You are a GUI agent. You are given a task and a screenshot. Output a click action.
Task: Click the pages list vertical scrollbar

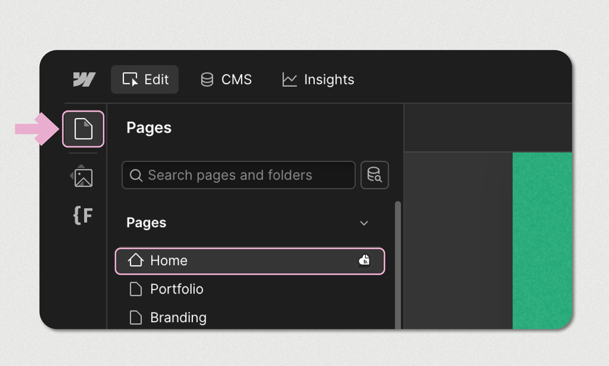click(398, 265)
